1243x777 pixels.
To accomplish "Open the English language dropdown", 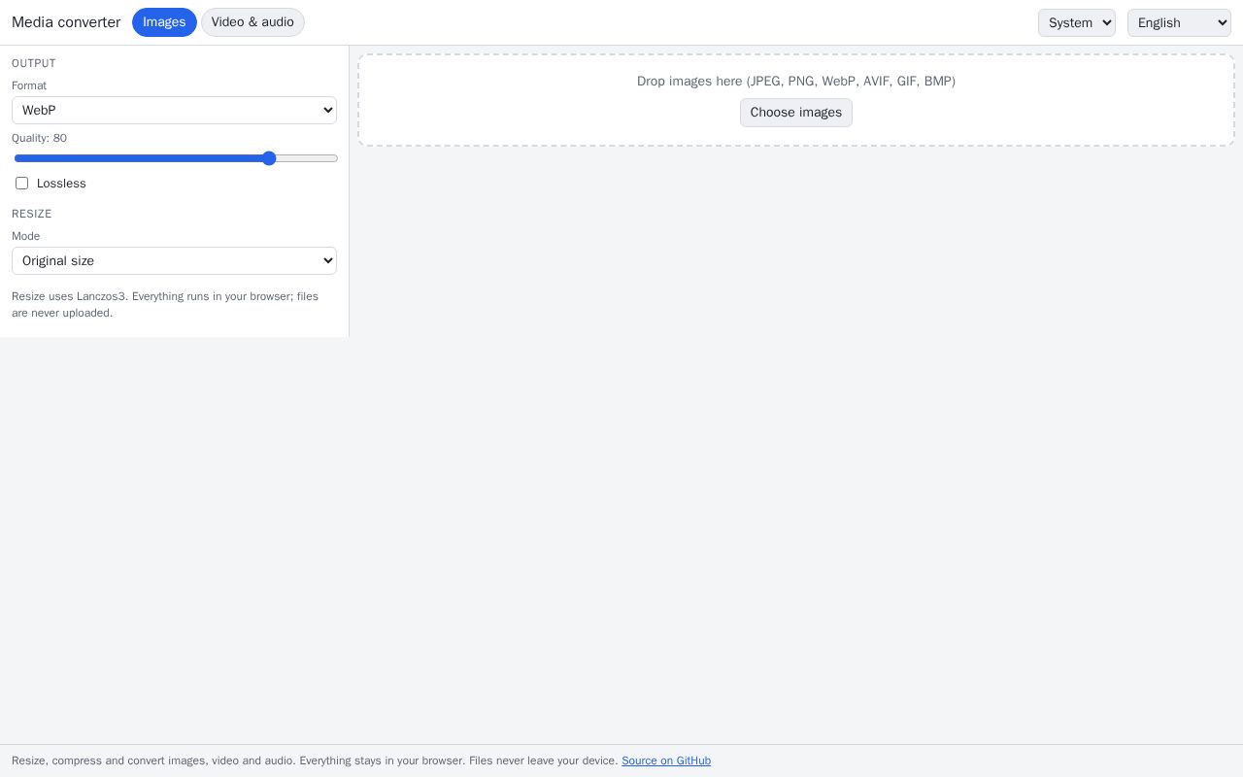I will click(x=1179, y=22).
